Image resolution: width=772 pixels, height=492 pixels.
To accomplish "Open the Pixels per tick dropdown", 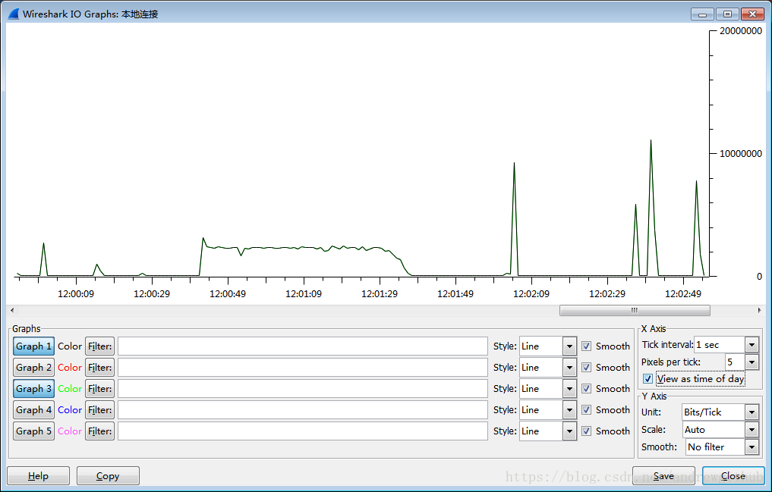I will (752, 362).
